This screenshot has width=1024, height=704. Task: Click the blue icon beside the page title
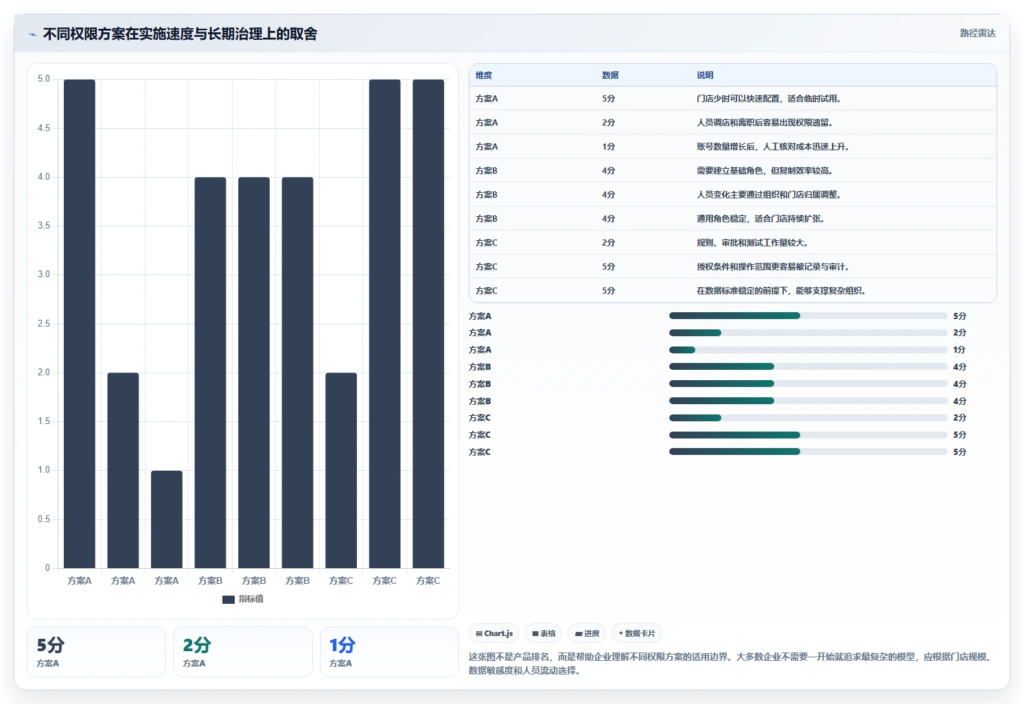point(32,34)
